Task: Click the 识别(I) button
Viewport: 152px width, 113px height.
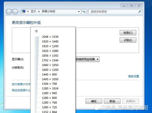Action: [x=128, y=40]
